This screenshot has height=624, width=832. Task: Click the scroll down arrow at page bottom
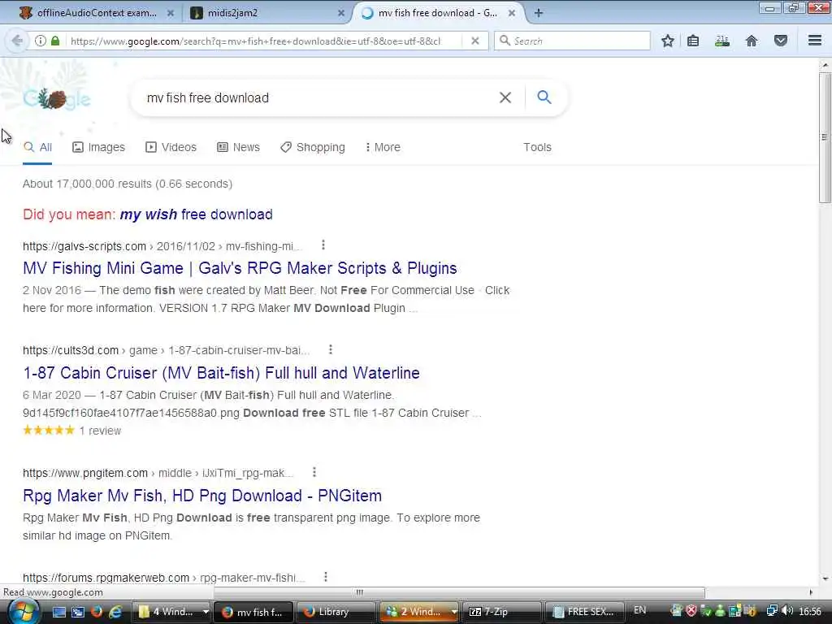(x=825, y=578)
